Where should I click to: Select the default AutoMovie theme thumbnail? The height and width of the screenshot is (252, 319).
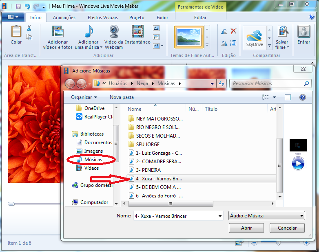pyautogui.click(x=189, y=37)
